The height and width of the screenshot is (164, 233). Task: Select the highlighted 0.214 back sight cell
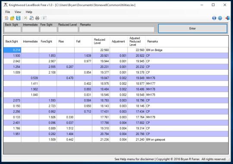click(12, 50)
